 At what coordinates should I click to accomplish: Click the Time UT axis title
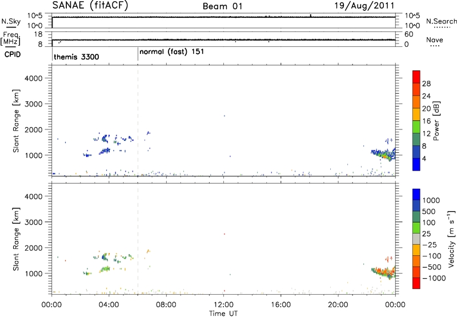[x=223, y=314]
